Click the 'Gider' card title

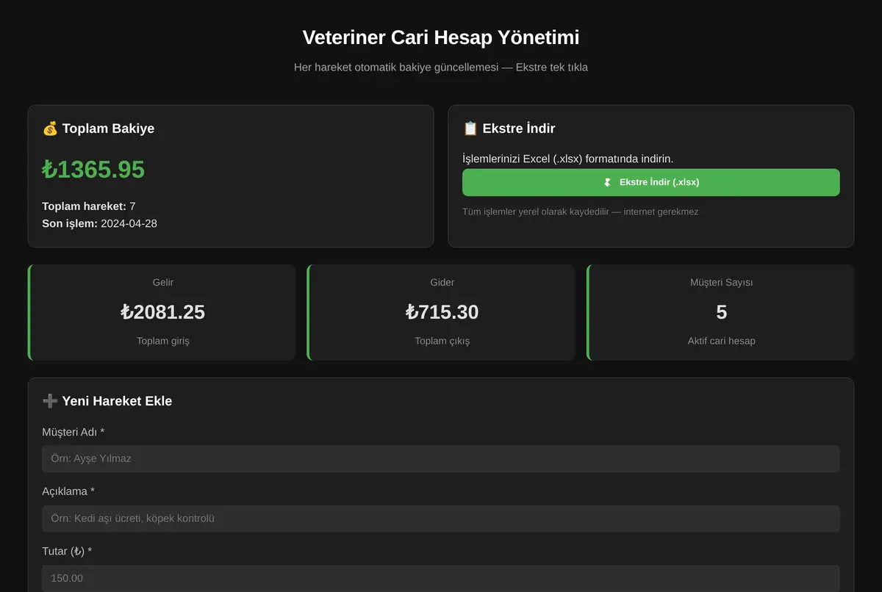point(442,282)
